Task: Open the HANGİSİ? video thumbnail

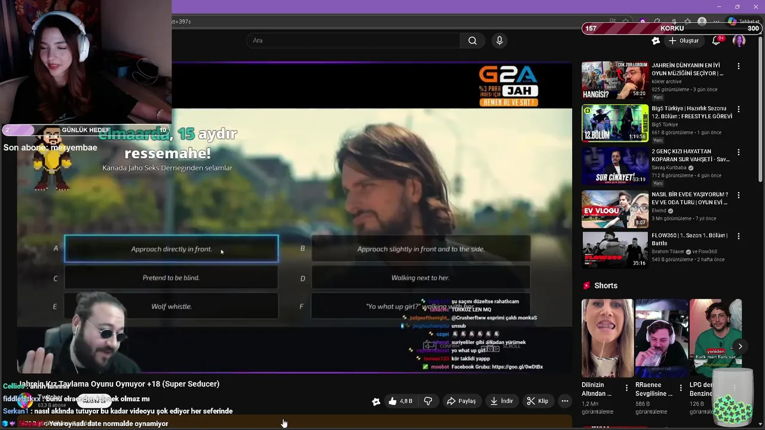Action: 615,80
